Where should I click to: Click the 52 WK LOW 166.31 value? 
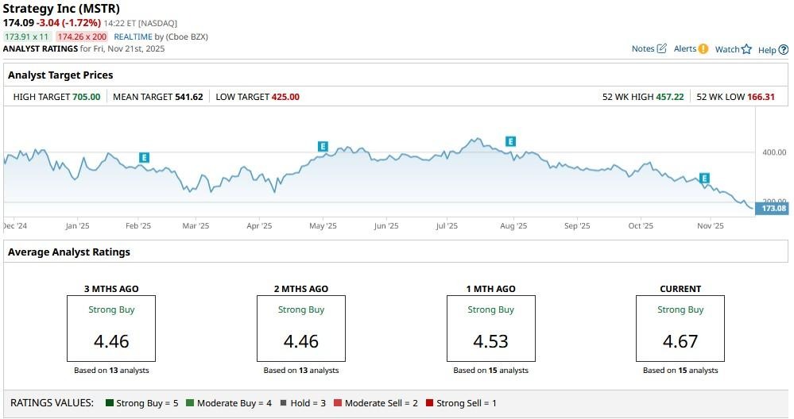click(x=761, y=97)
